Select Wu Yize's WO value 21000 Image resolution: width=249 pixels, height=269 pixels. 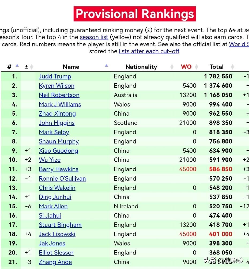pyautogui.click(x=188, y=160)
